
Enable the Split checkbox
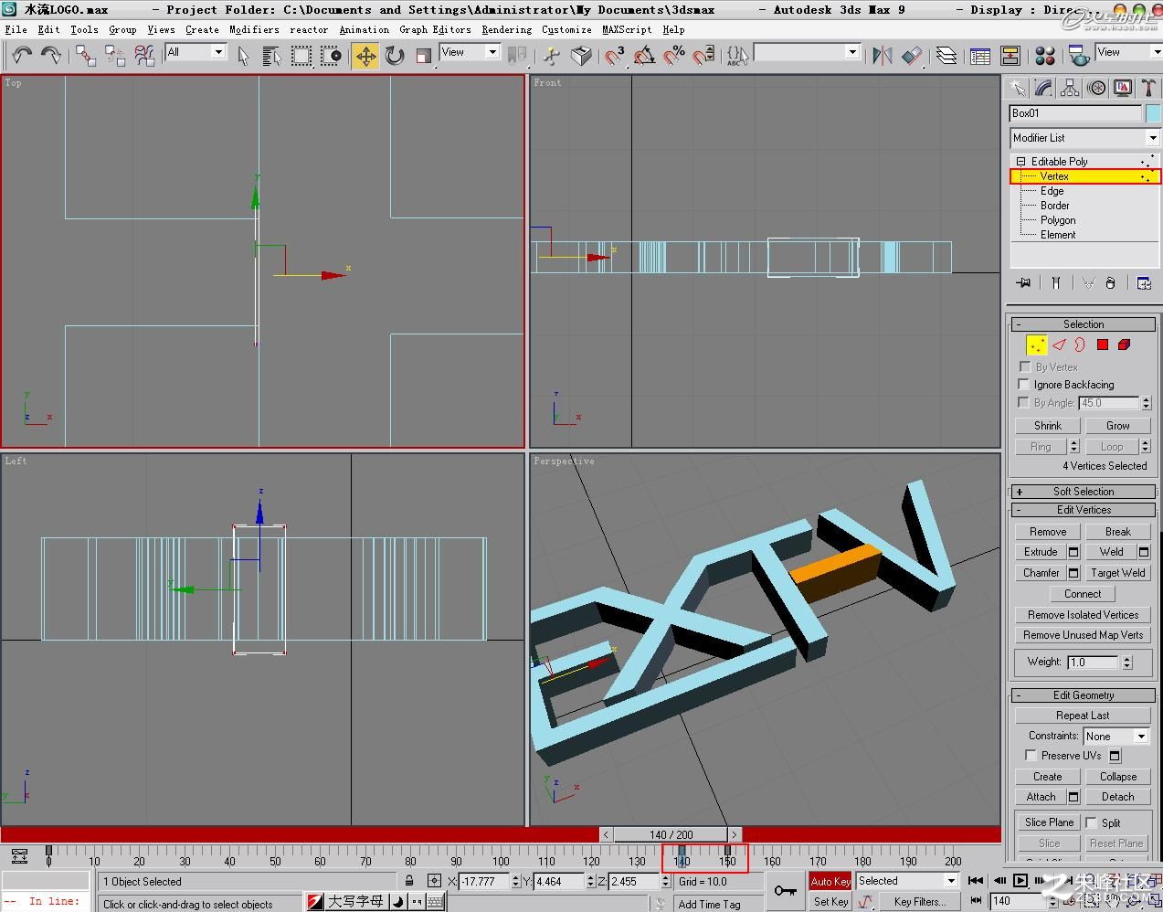tap(1092, 822)
